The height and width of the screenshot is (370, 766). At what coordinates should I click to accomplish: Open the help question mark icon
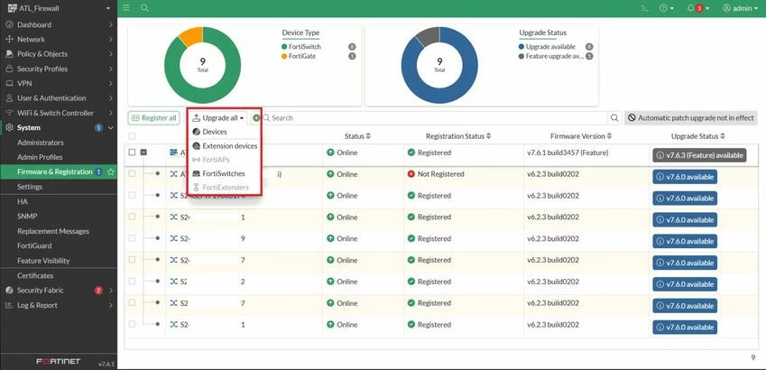click(x=663, y=8)
